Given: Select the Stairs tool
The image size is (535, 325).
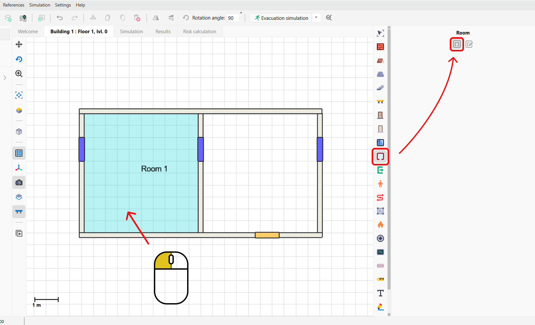Looking at the screenshot, I should tap(380, 88).
